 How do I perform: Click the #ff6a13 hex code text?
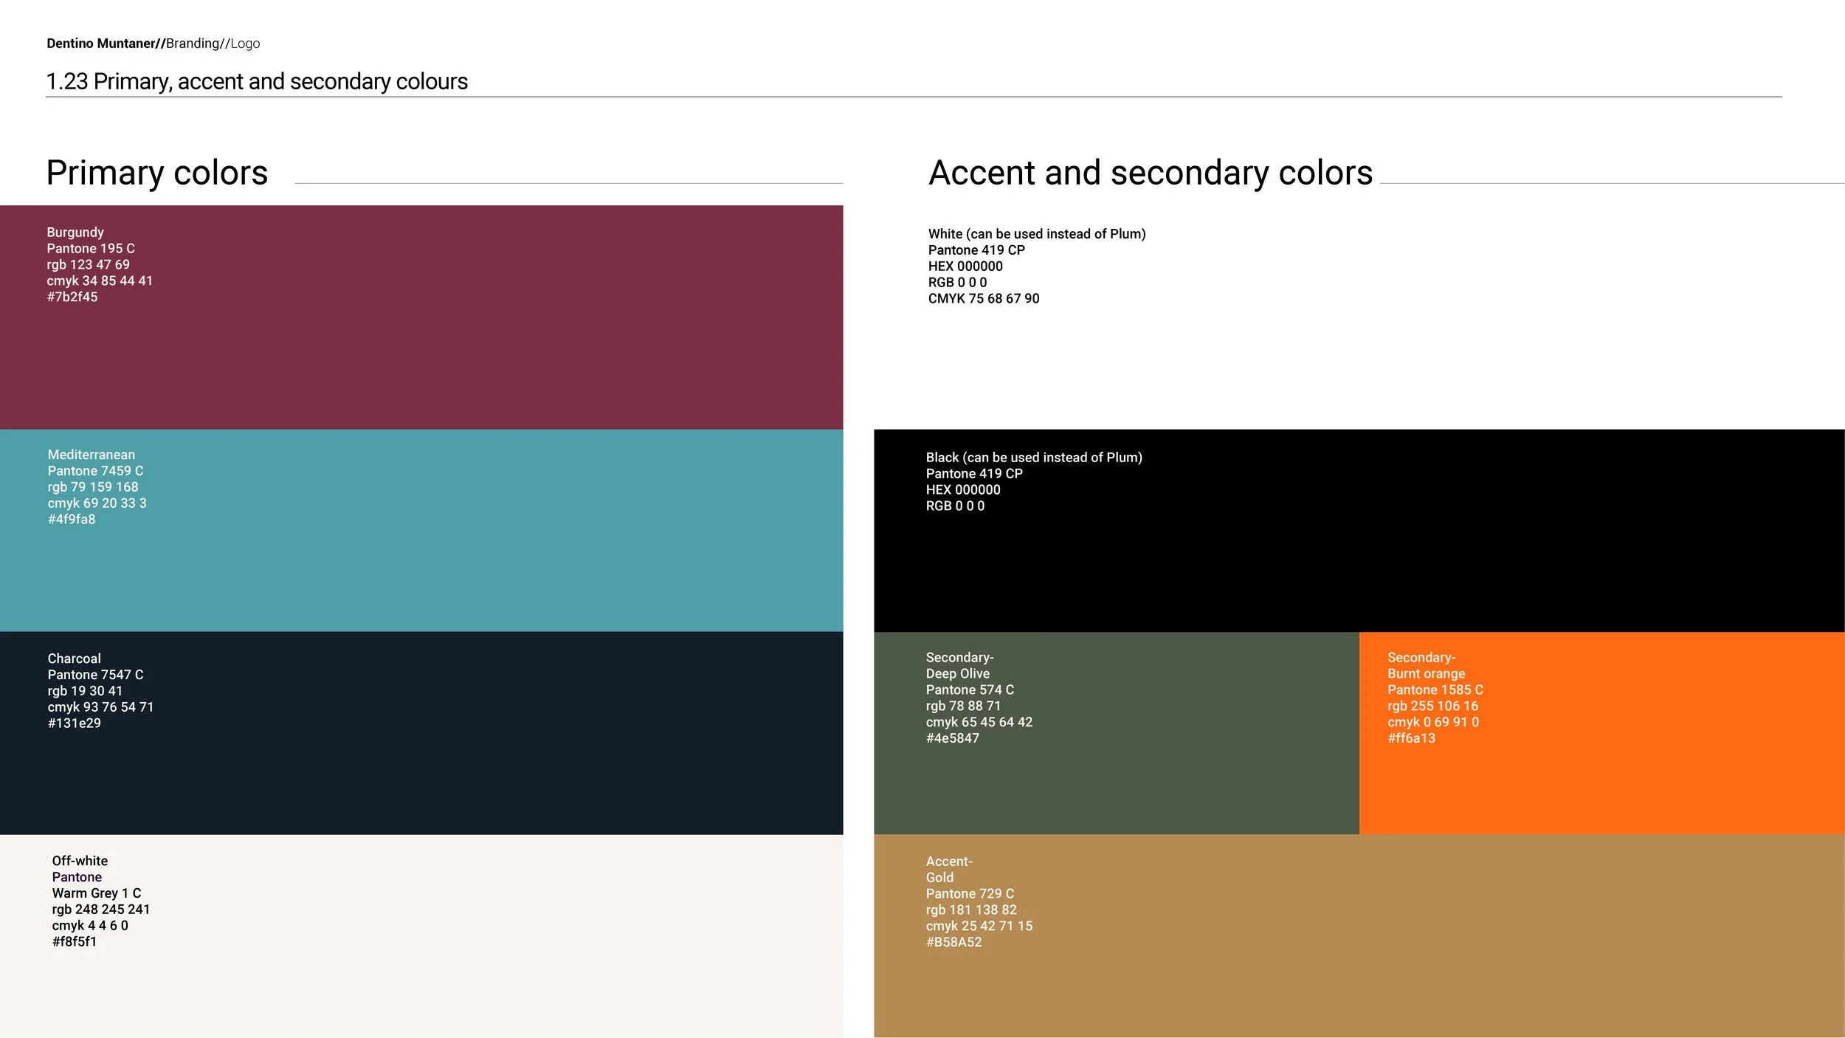(1411, 738)
